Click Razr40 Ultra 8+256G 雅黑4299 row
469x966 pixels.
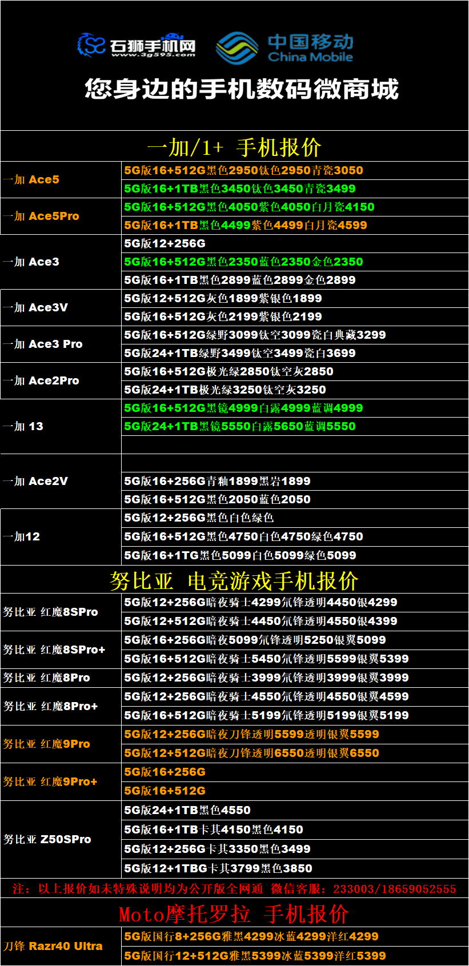point(295,936)
